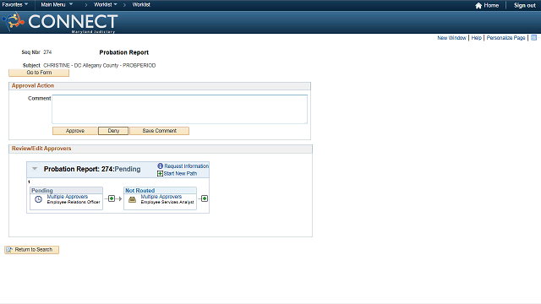Click the Save Comment button
The width and height of the screenshot is (541, 304).
[159, 131]
